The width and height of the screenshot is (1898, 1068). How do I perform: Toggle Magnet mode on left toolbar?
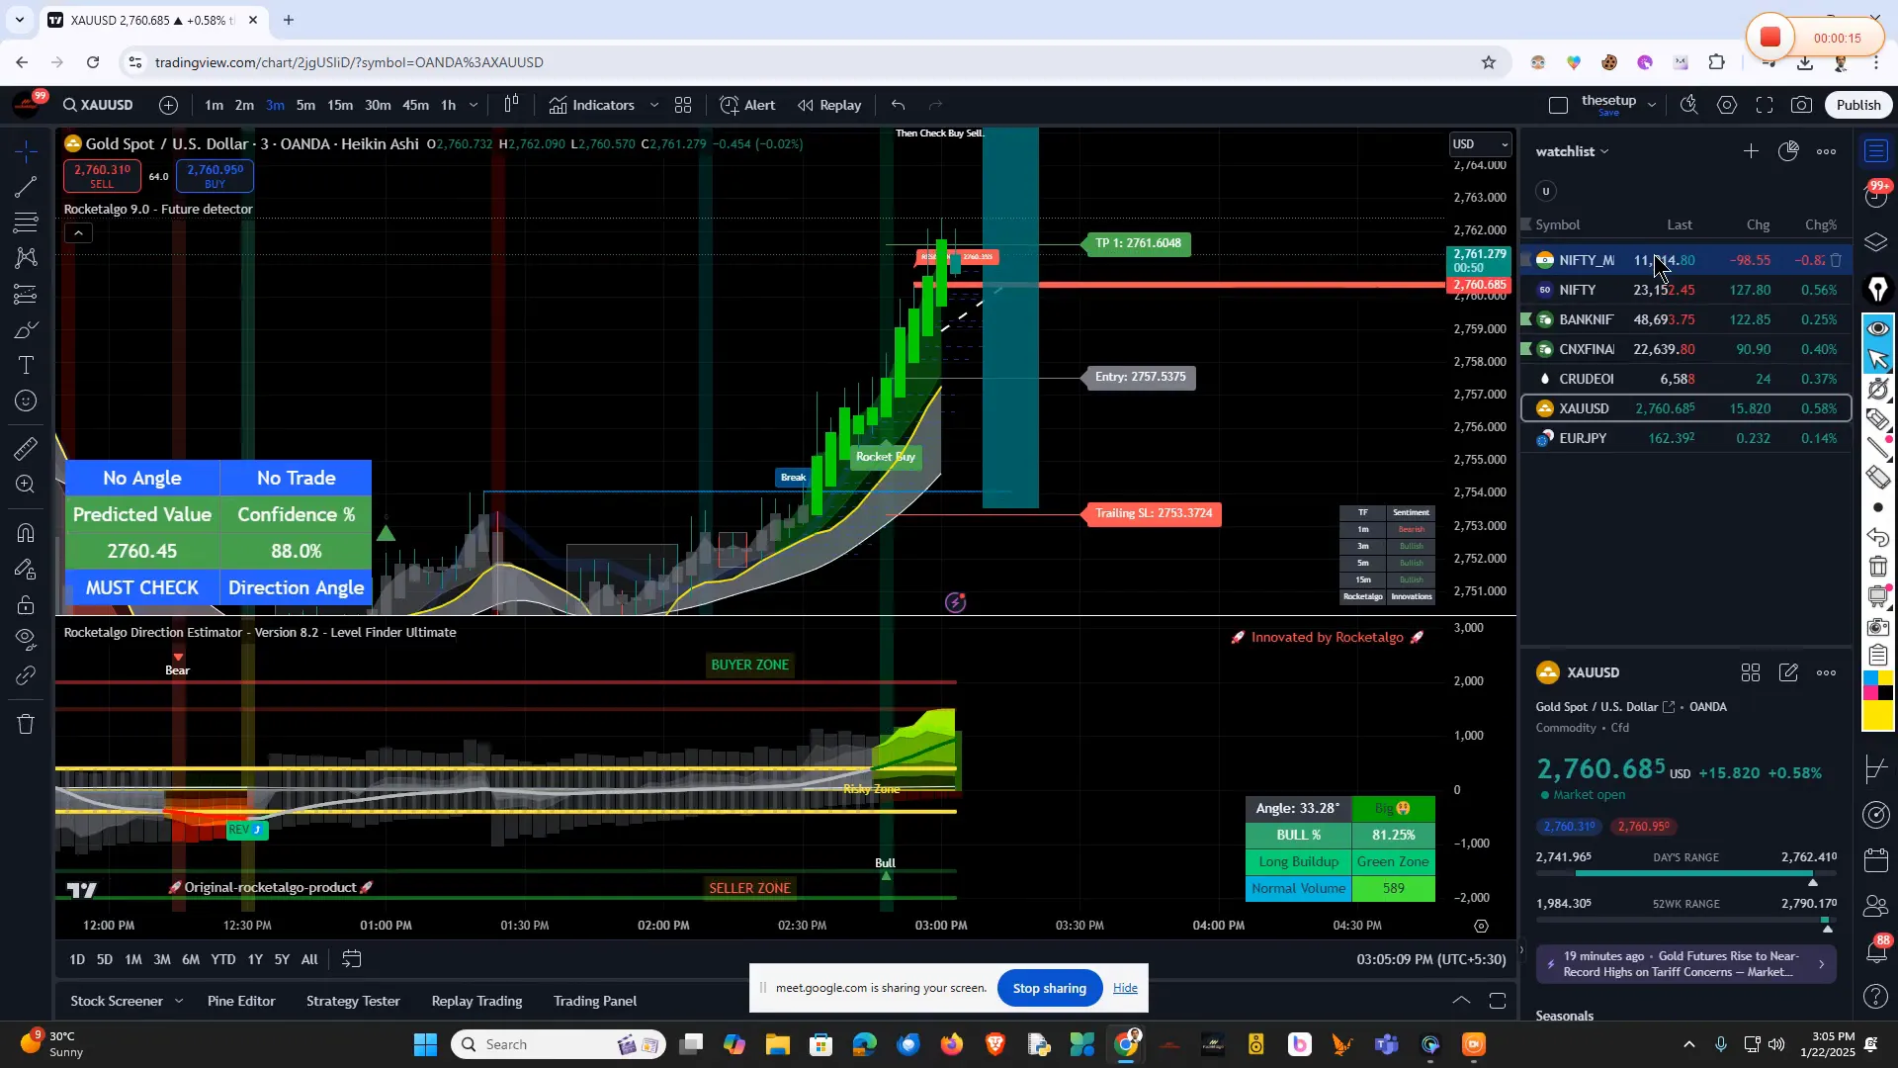27,533
